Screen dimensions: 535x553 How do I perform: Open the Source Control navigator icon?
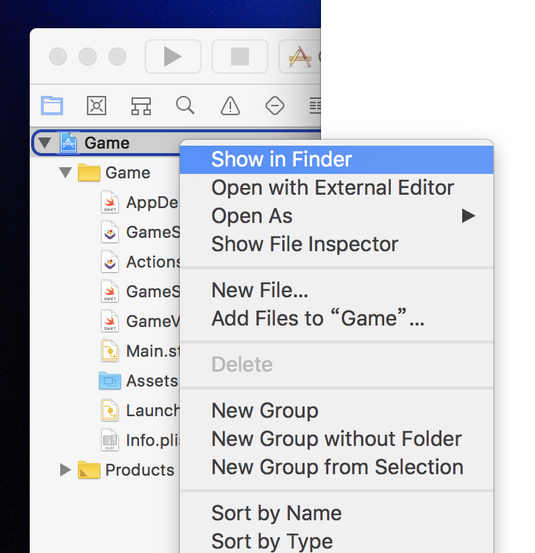(x=97, y=106)
